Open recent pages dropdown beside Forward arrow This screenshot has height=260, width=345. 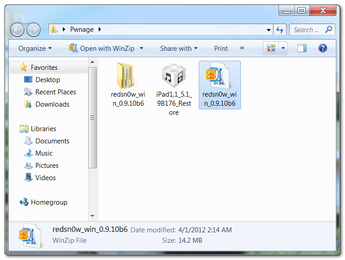[x=44, y=30]
